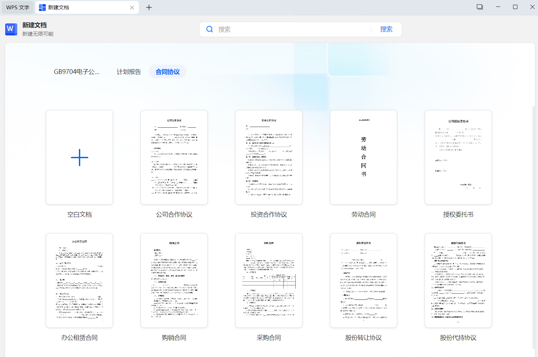Click the 投资合作协议 label text
The height and width of the screenshot is (357, 538).
coord(269,215)
